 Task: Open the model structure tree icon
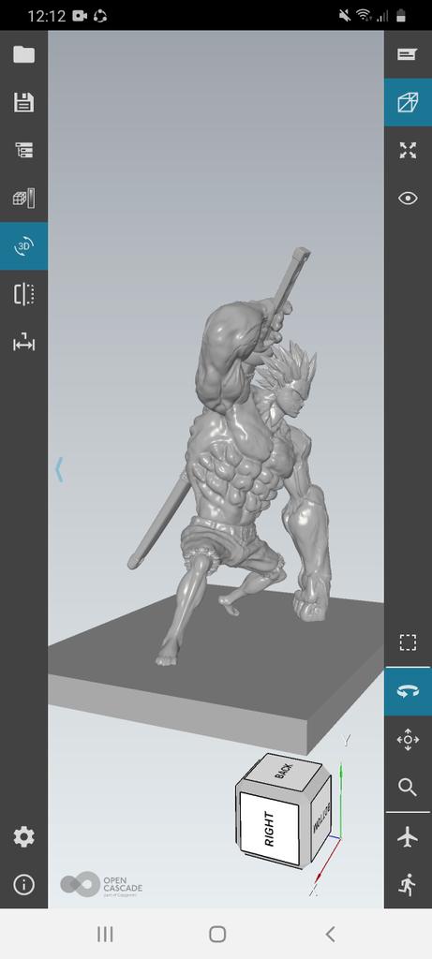tap(23, 150)
